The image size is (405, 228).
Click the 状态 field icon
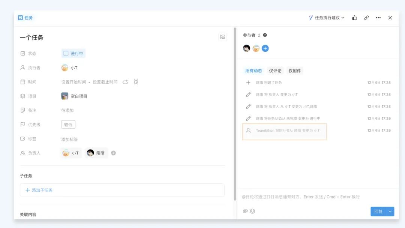tap(23, 54)
